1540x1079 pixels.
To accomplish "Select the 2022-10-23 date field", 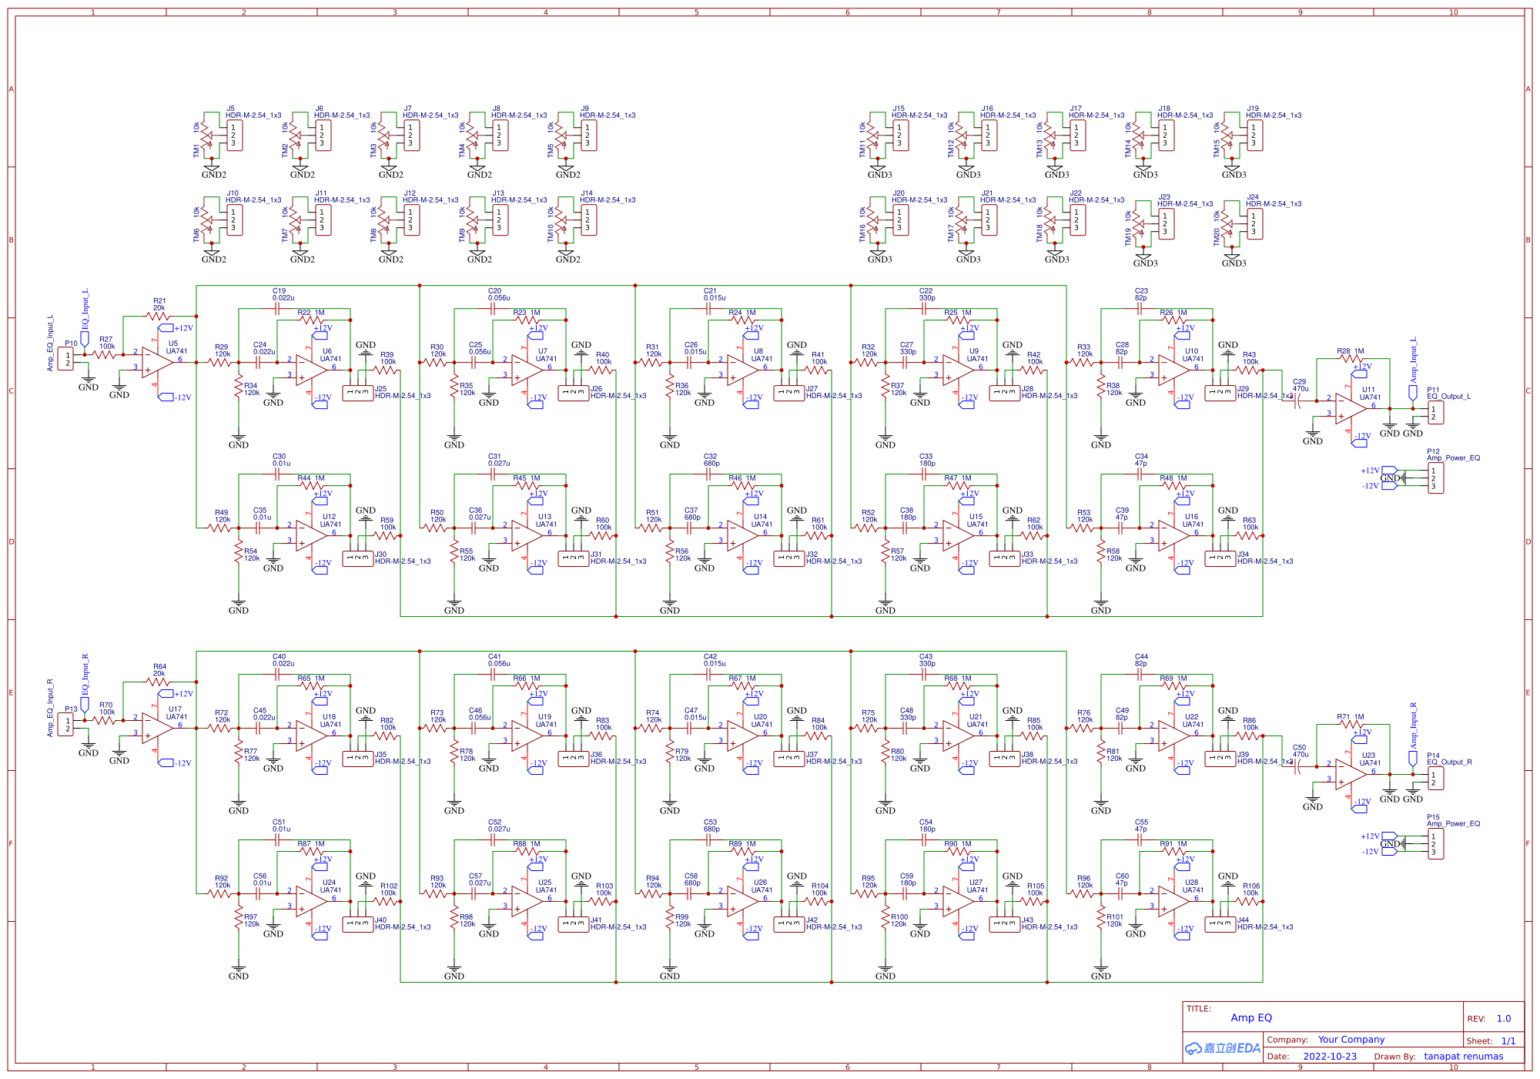I will pyautogui.click(x=1330, y=1057).
